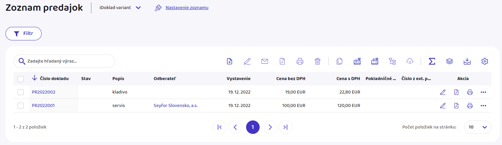Select the PR2022002 row checkbox
Image resolution: width=502 pixels, height=145 pixels.
(x=21, y=92)
